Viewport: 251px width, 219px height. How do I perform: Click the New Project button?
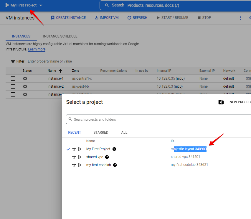240,102
